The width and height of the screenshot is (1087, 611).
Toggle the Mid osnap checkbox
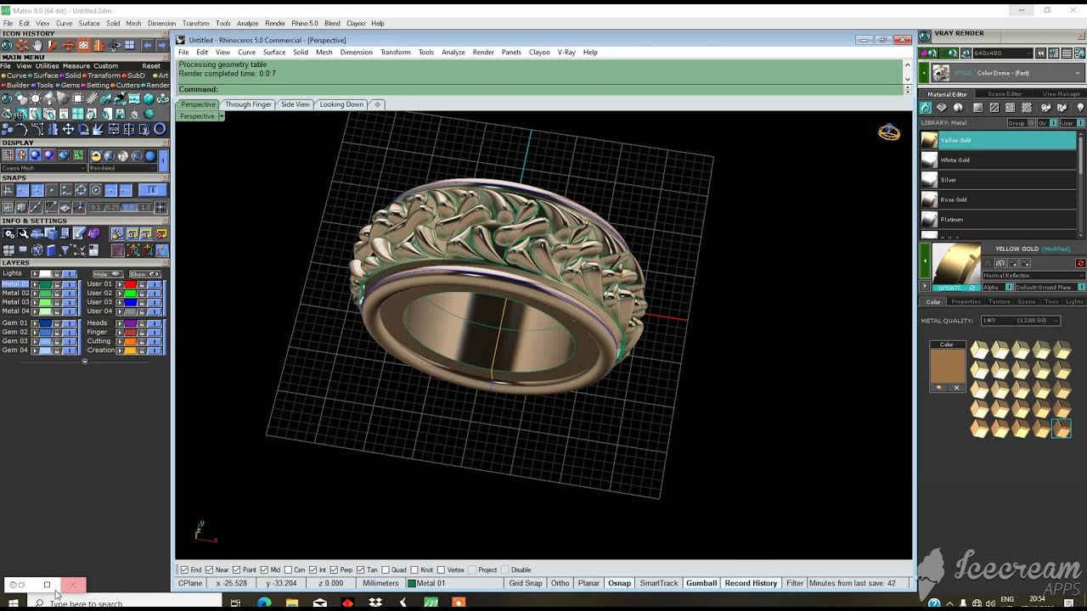click(x=264, y=570)
